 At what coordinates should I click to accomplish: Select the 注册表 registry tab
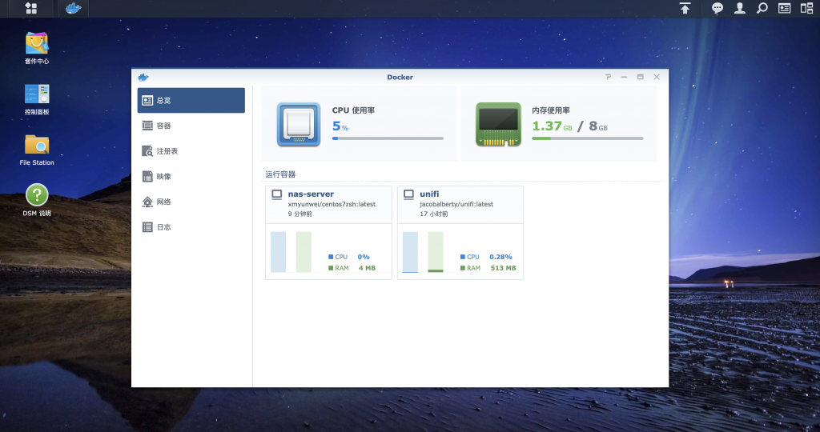(x=191, y=151)
